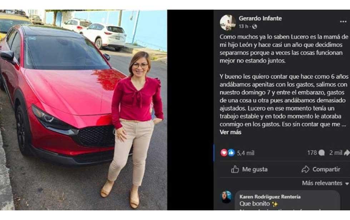The width and height of the screenshot is (350, 220).
Task: Open the Más relevantes sort dropdown
Action: 325,183
